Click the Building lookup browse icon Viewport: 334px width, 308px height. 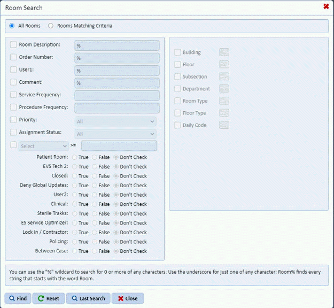(224, 52)
